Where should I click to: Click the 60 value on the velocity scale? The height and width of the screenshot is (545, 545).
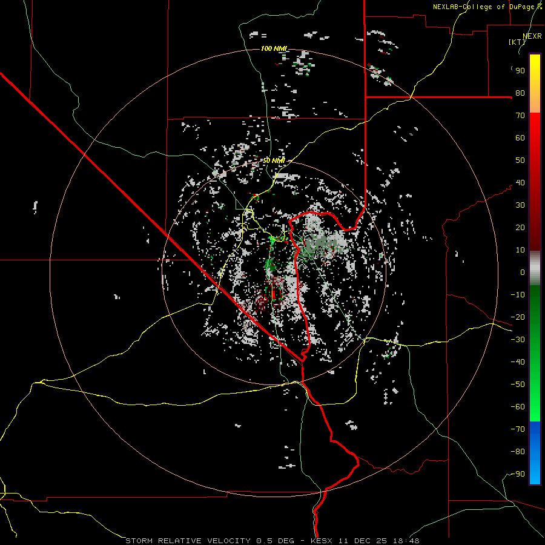(520, 138)
